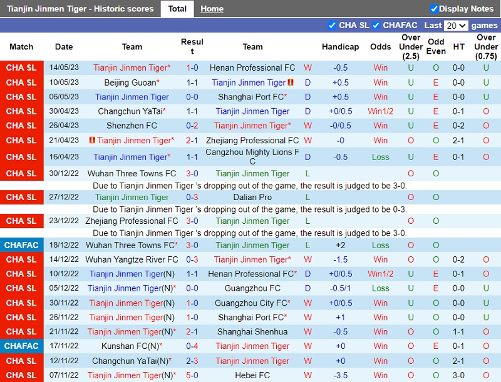Click the Wuhan Yangtze River FC link

(132, 259)
